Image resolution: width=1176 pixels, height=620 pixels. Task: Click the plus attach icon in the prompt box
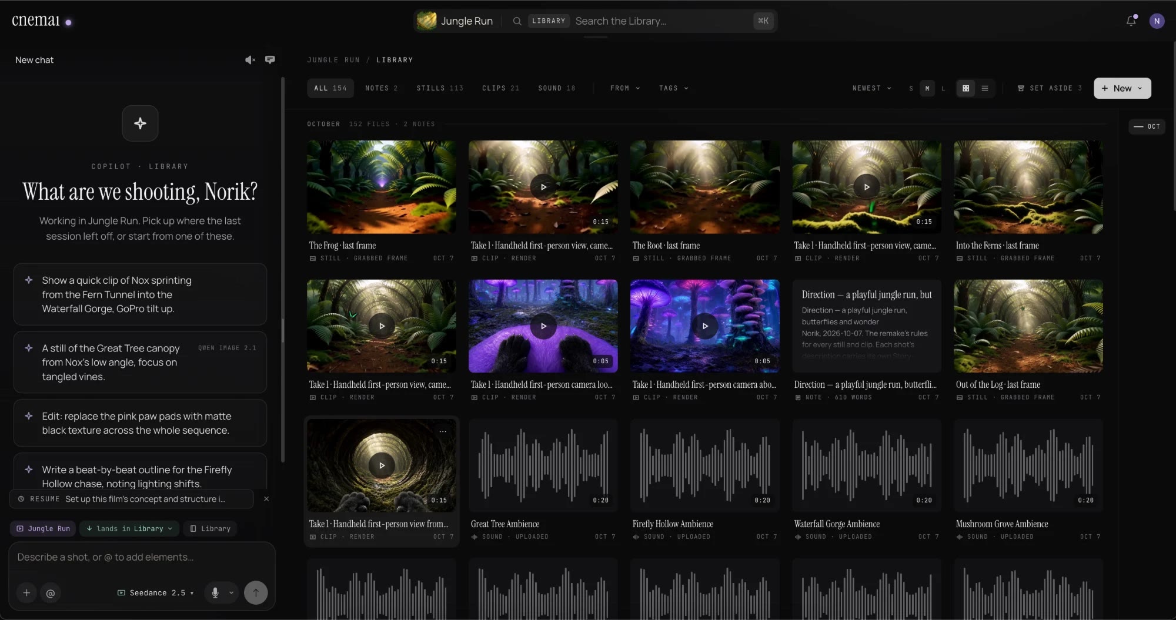click(x=26, y=593)
